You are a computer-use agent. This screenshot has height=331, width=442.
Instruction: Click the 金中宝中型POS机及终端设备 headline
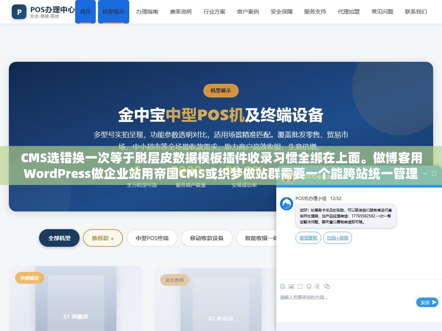(221, 115)
